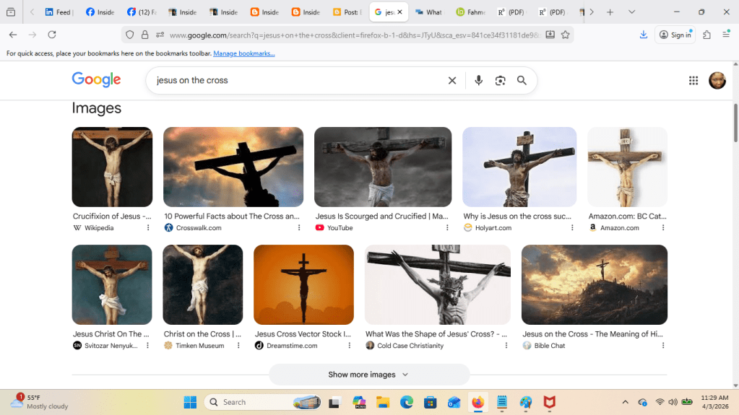
Task: Switch to the first (PDF) tab
Action: [511, 12]
